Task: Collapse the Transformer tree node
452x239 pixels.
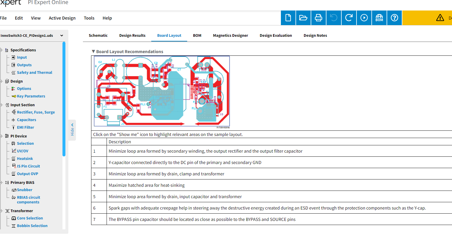Action: pos(1,211)
